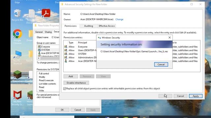Select the Acer (DESKTOP) permission entry row
Viewport: 211px width, 118px height.
point(132,61)
